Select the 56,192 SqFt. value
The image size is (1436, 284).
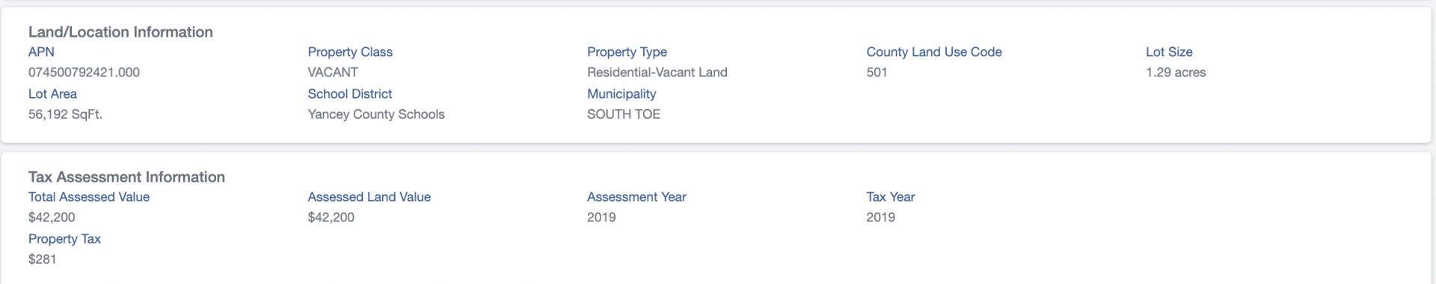point(65,114)
